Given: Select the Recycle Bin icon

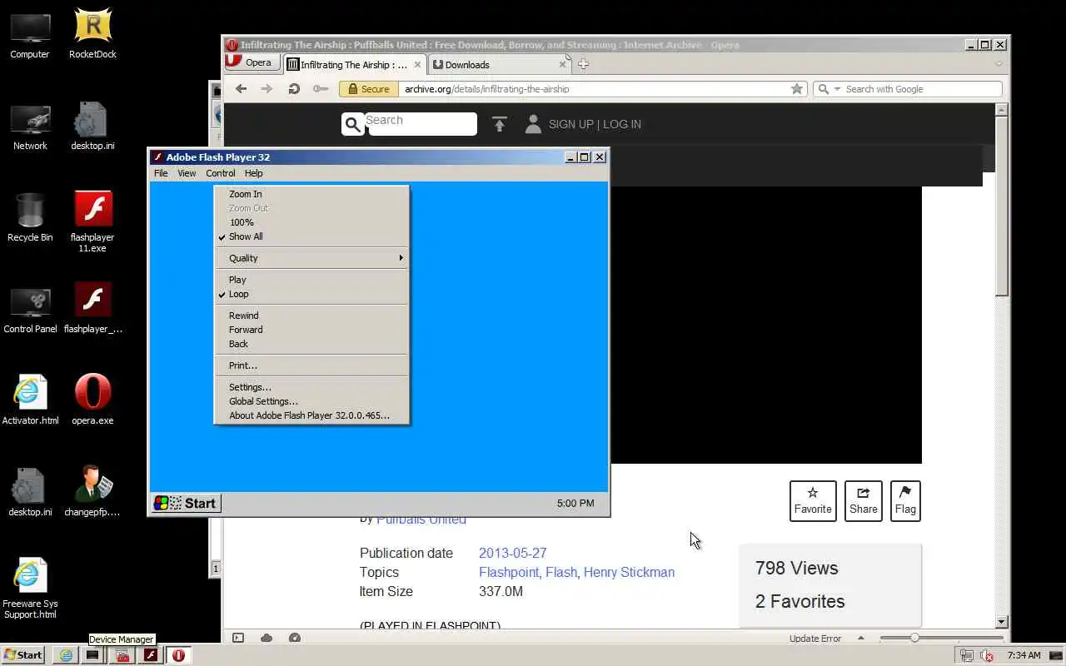Looking at the screenshot, I should point(30,217).
